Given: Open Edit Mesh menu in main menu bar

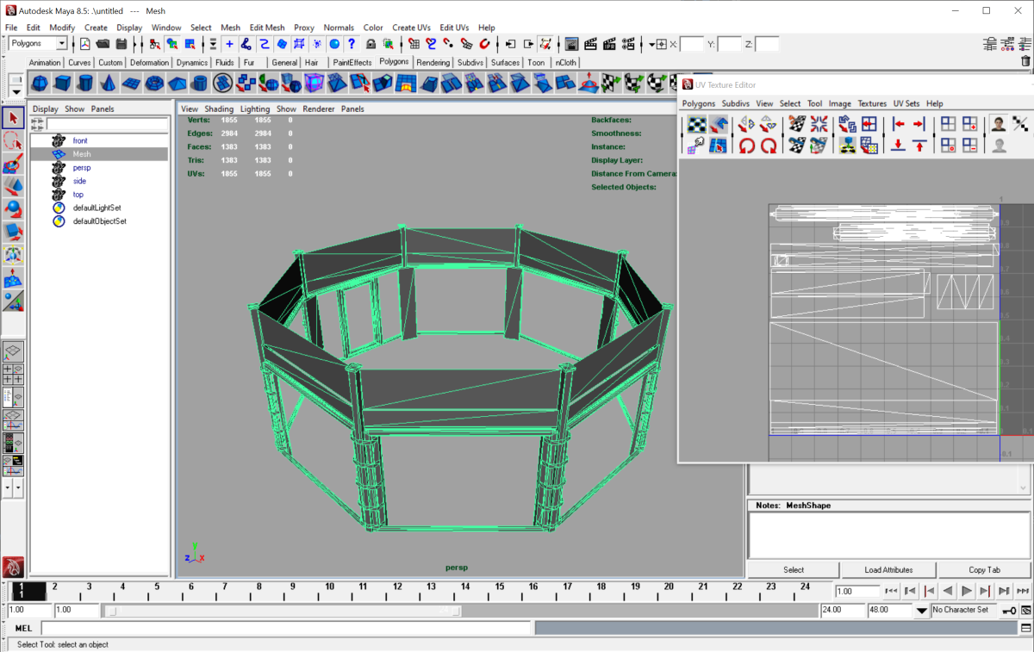Looking at the screenshot, I should [267, 28].
